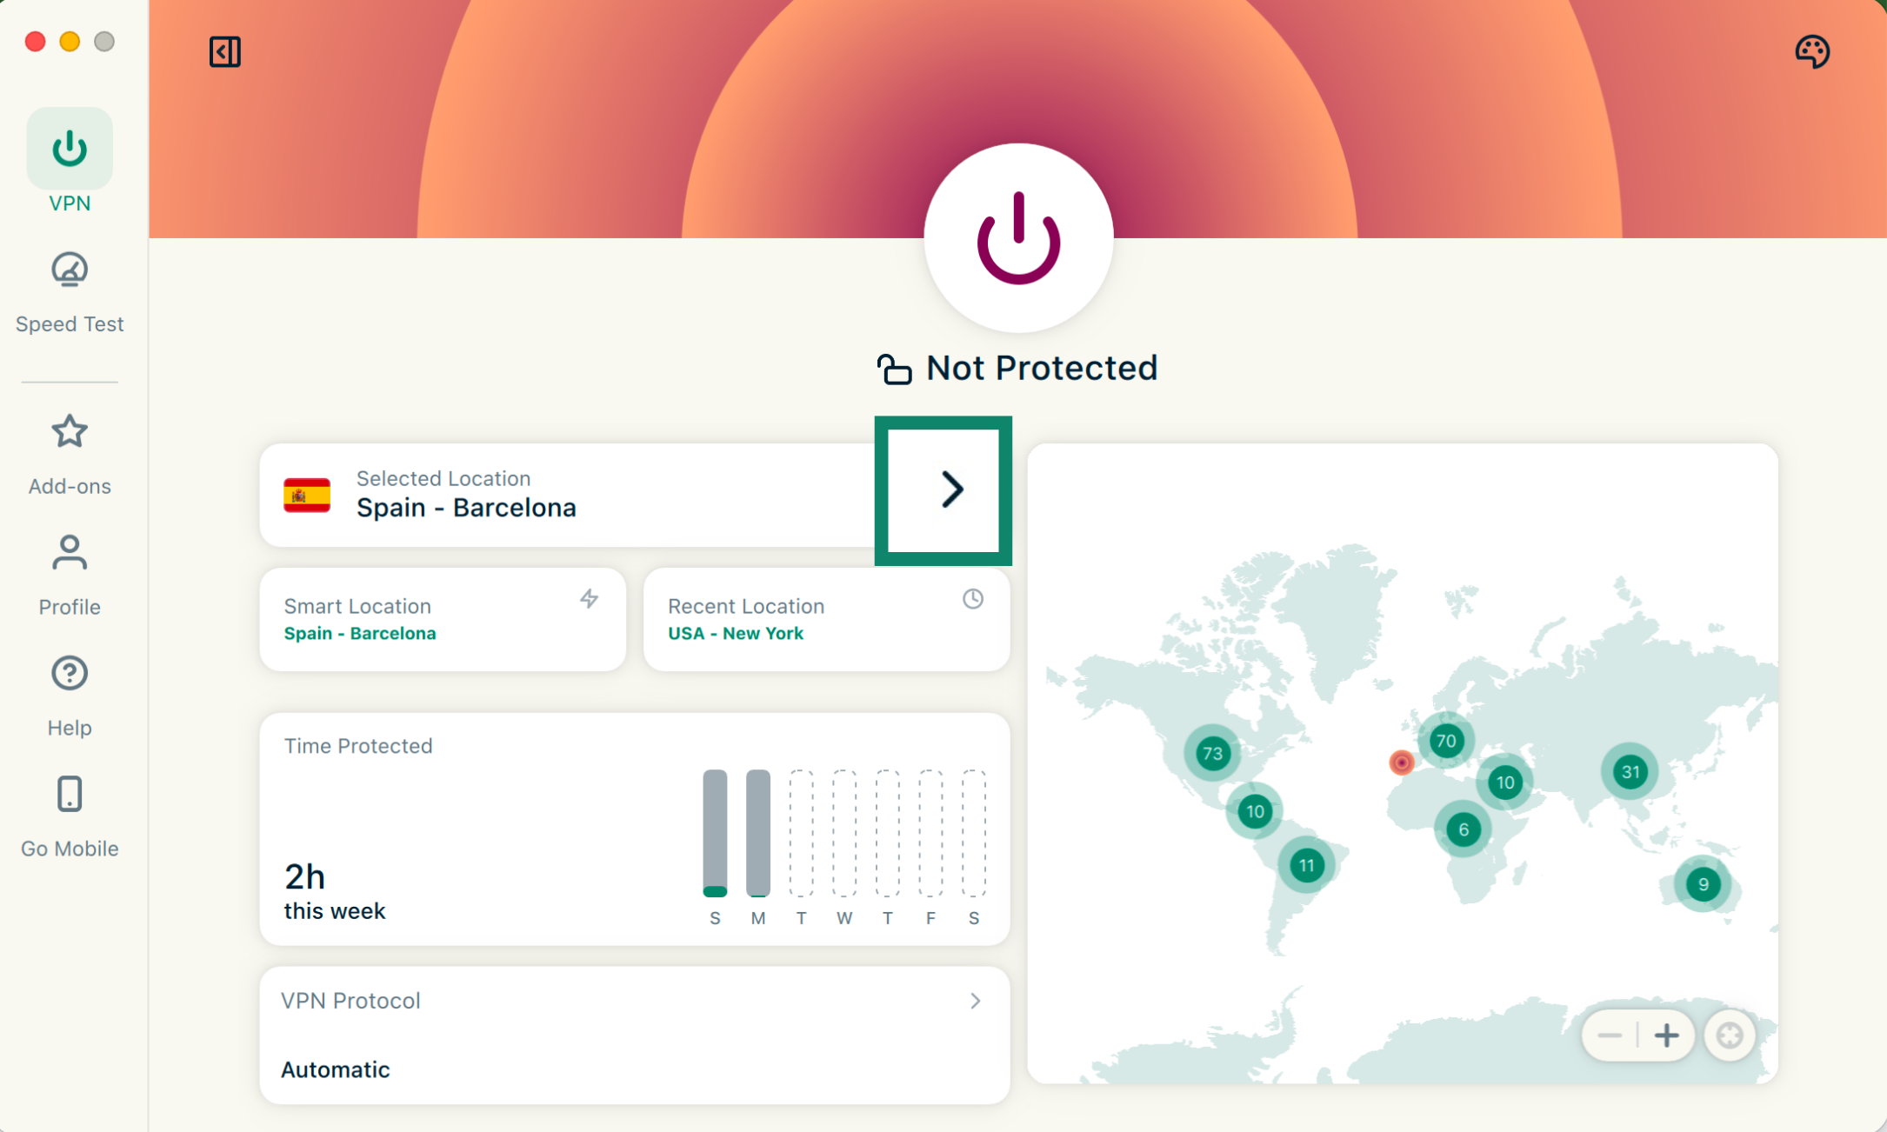Expand the Selected Location chevron arrow

pyautogui.click(x=951, y=489)
